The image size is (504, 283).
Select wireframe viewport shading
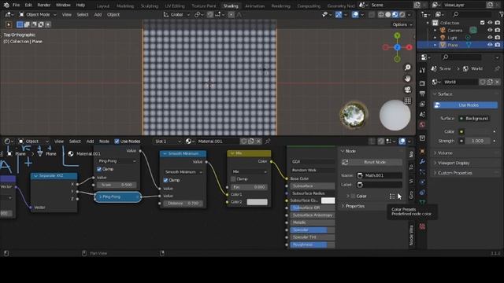(x=381, y=15)
